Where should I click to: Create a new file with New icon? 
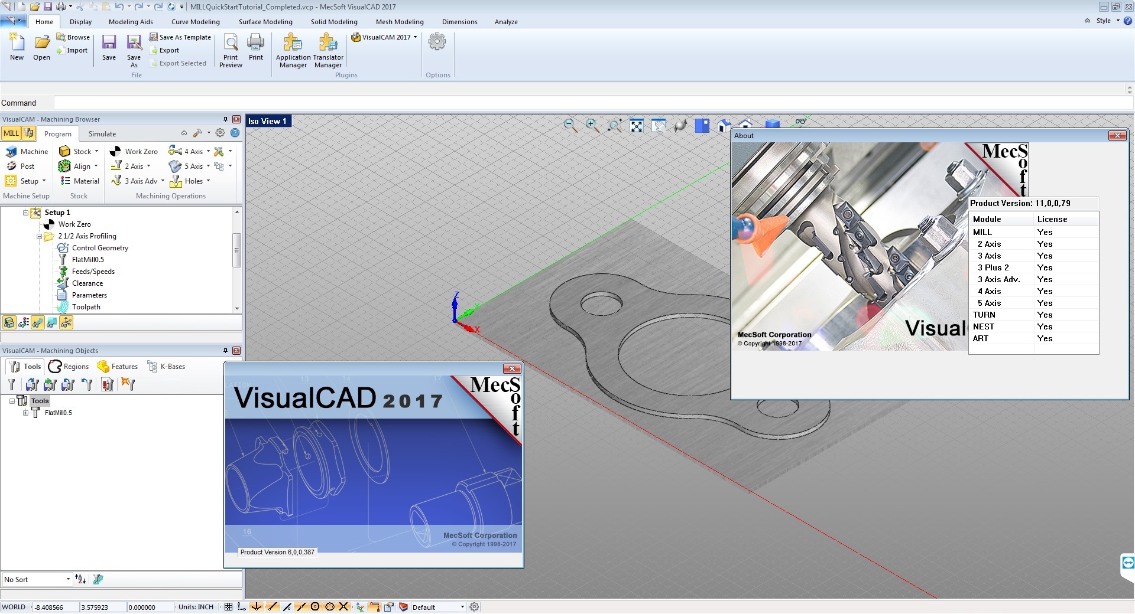(x=17, y=47)
